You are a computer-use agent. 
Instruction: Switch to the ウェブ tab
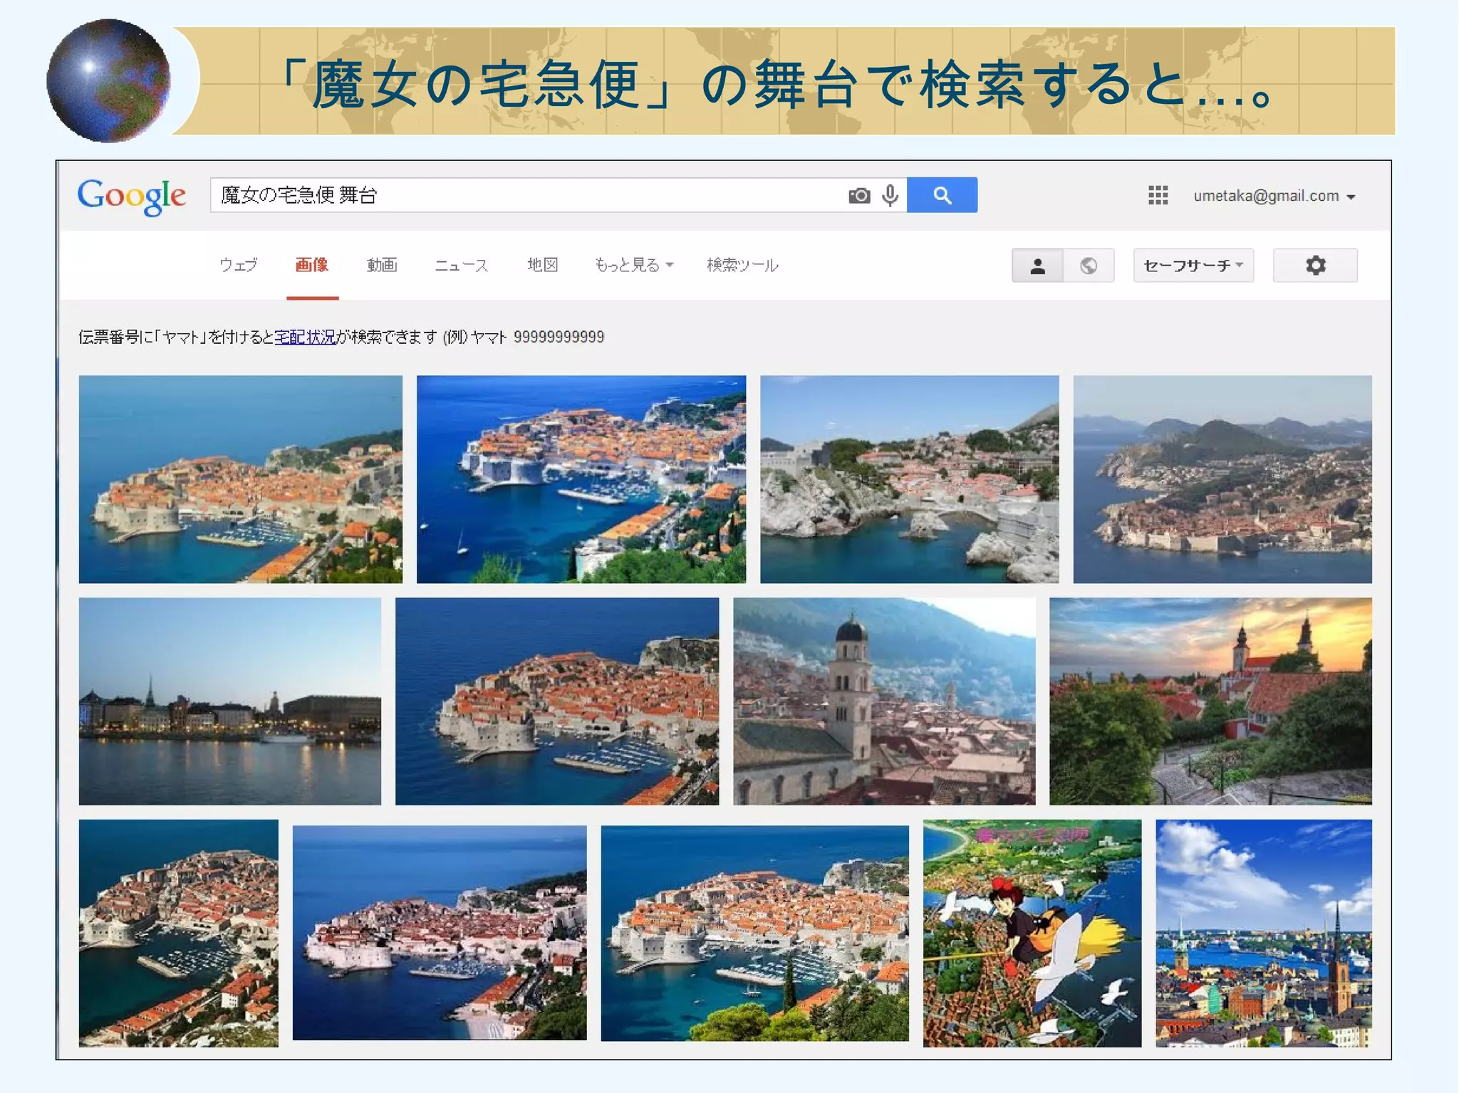point(238,265)
